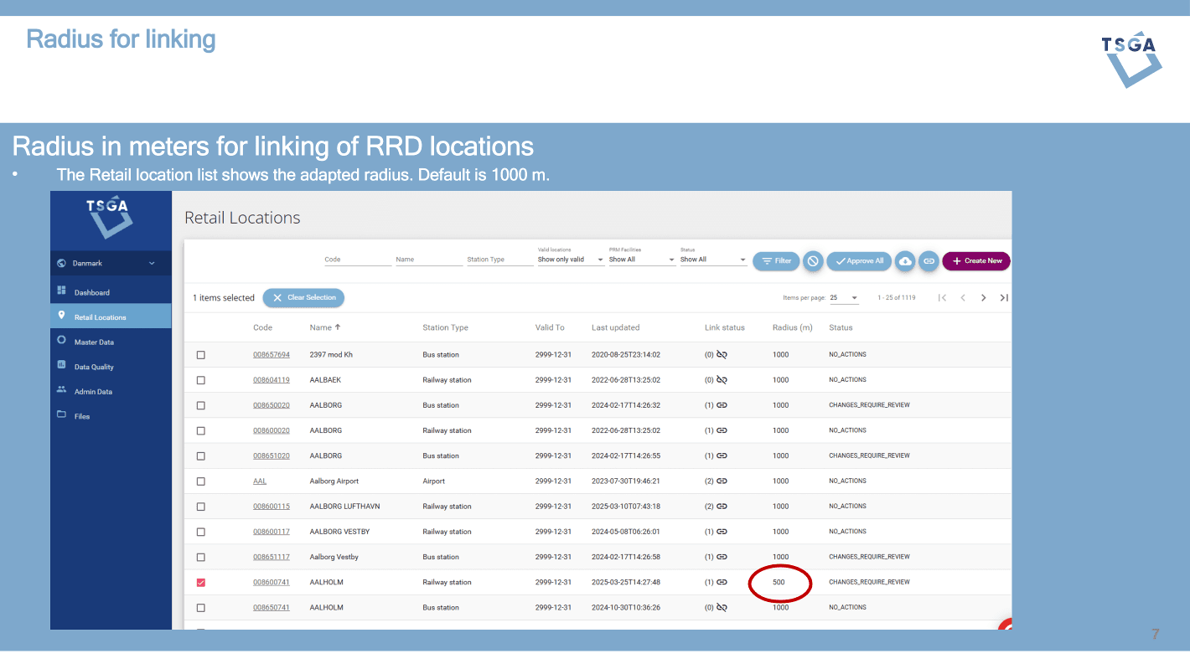1190x669 pixels.
Task: Open the Dashboard sidebar item
Action: click(111, 292)
